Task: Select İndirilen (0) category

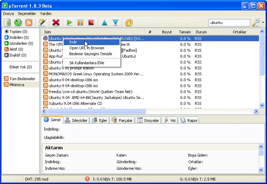Action: (x=16, y=37)
